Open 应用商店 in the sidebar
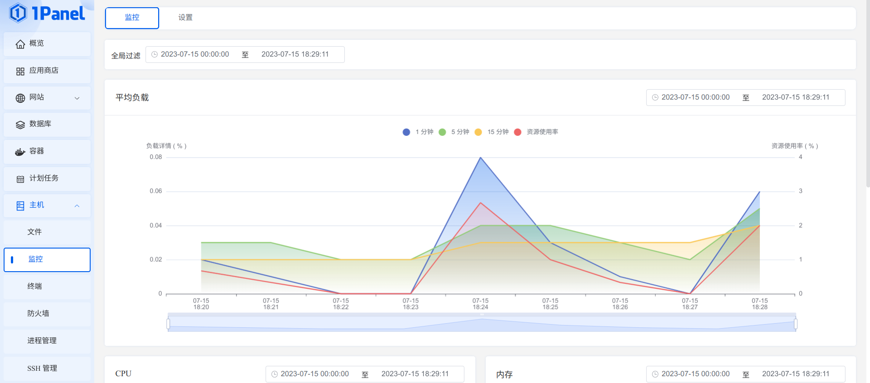This screenshot has height=383, width=870. pos(47,71)
